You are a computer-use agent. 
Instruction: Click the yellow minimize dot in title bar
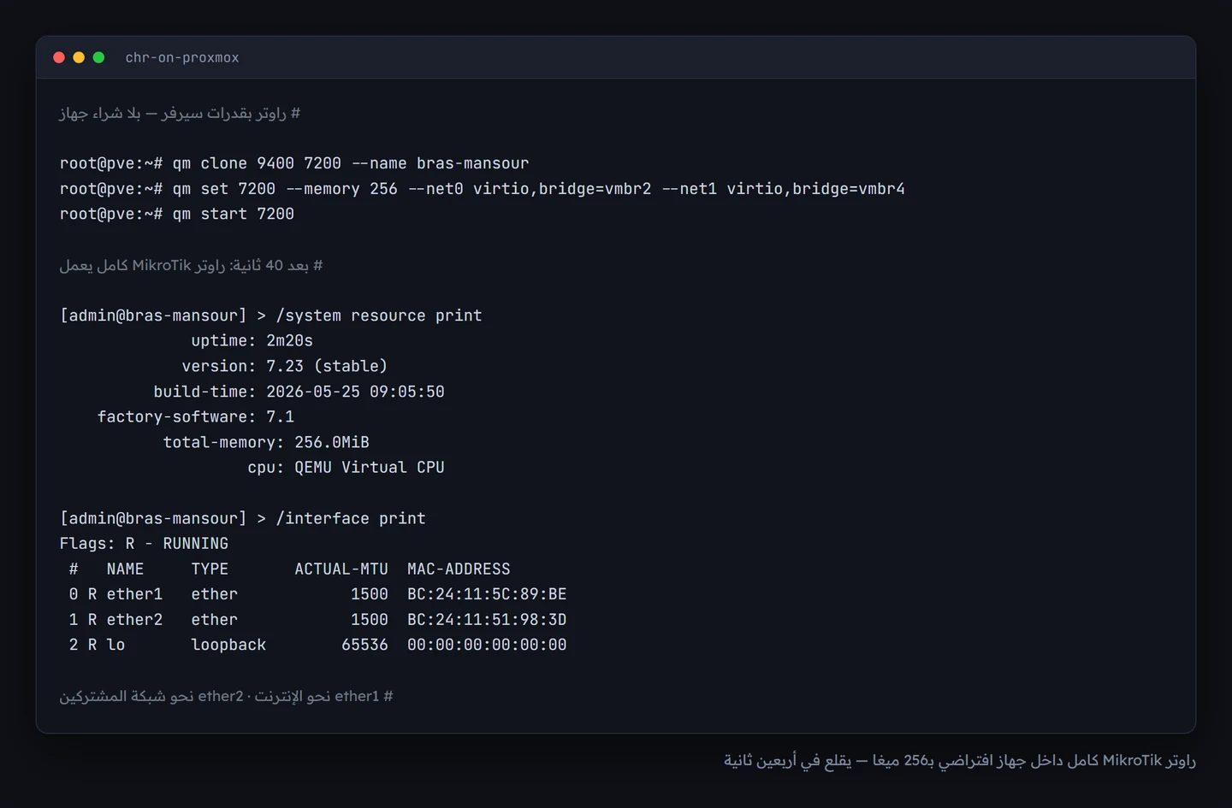(x=79, y=57)
